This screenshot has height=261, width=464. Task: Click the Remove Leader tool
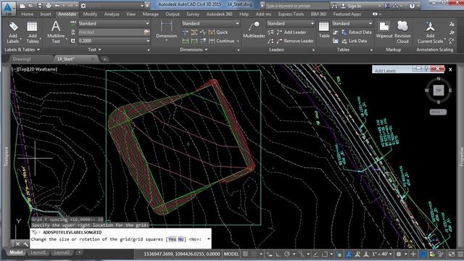click(295, 41)
